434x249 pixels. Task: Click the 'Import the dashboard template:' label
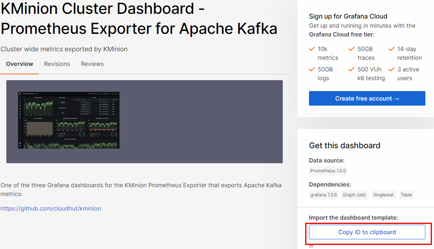point(354,218)
